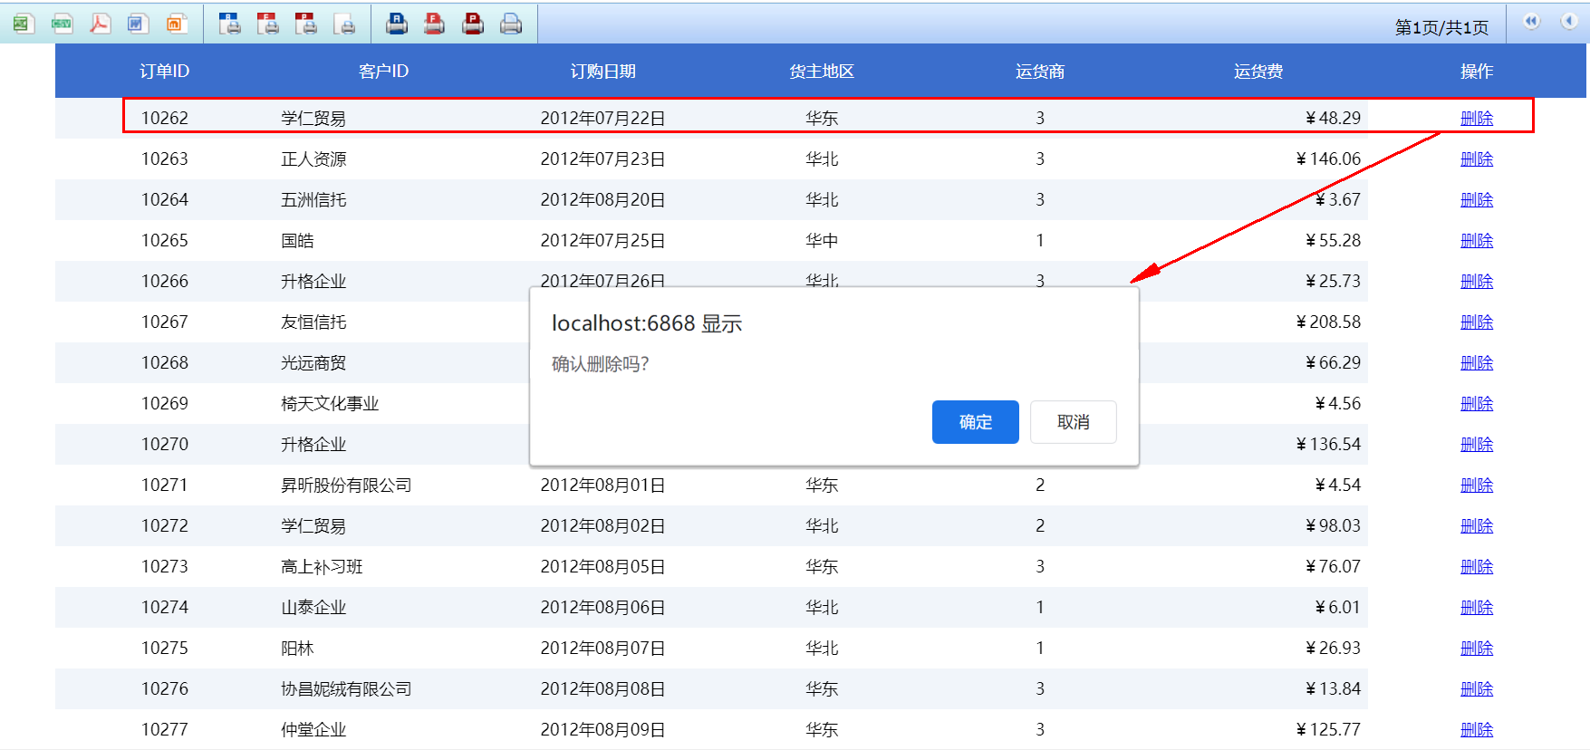Click the blue 'A' printer icon
Viewport: 1590px width, 750px height.
pos(397,24)
